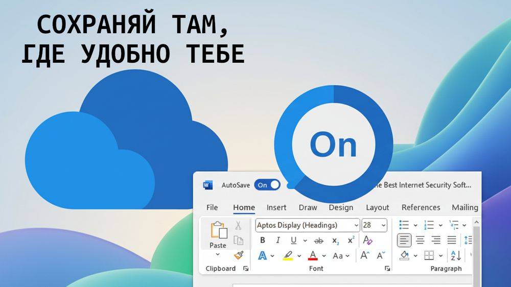Click the Word app icon in title bar
This screenshot has height=287, width=511.
pos(207,185)
